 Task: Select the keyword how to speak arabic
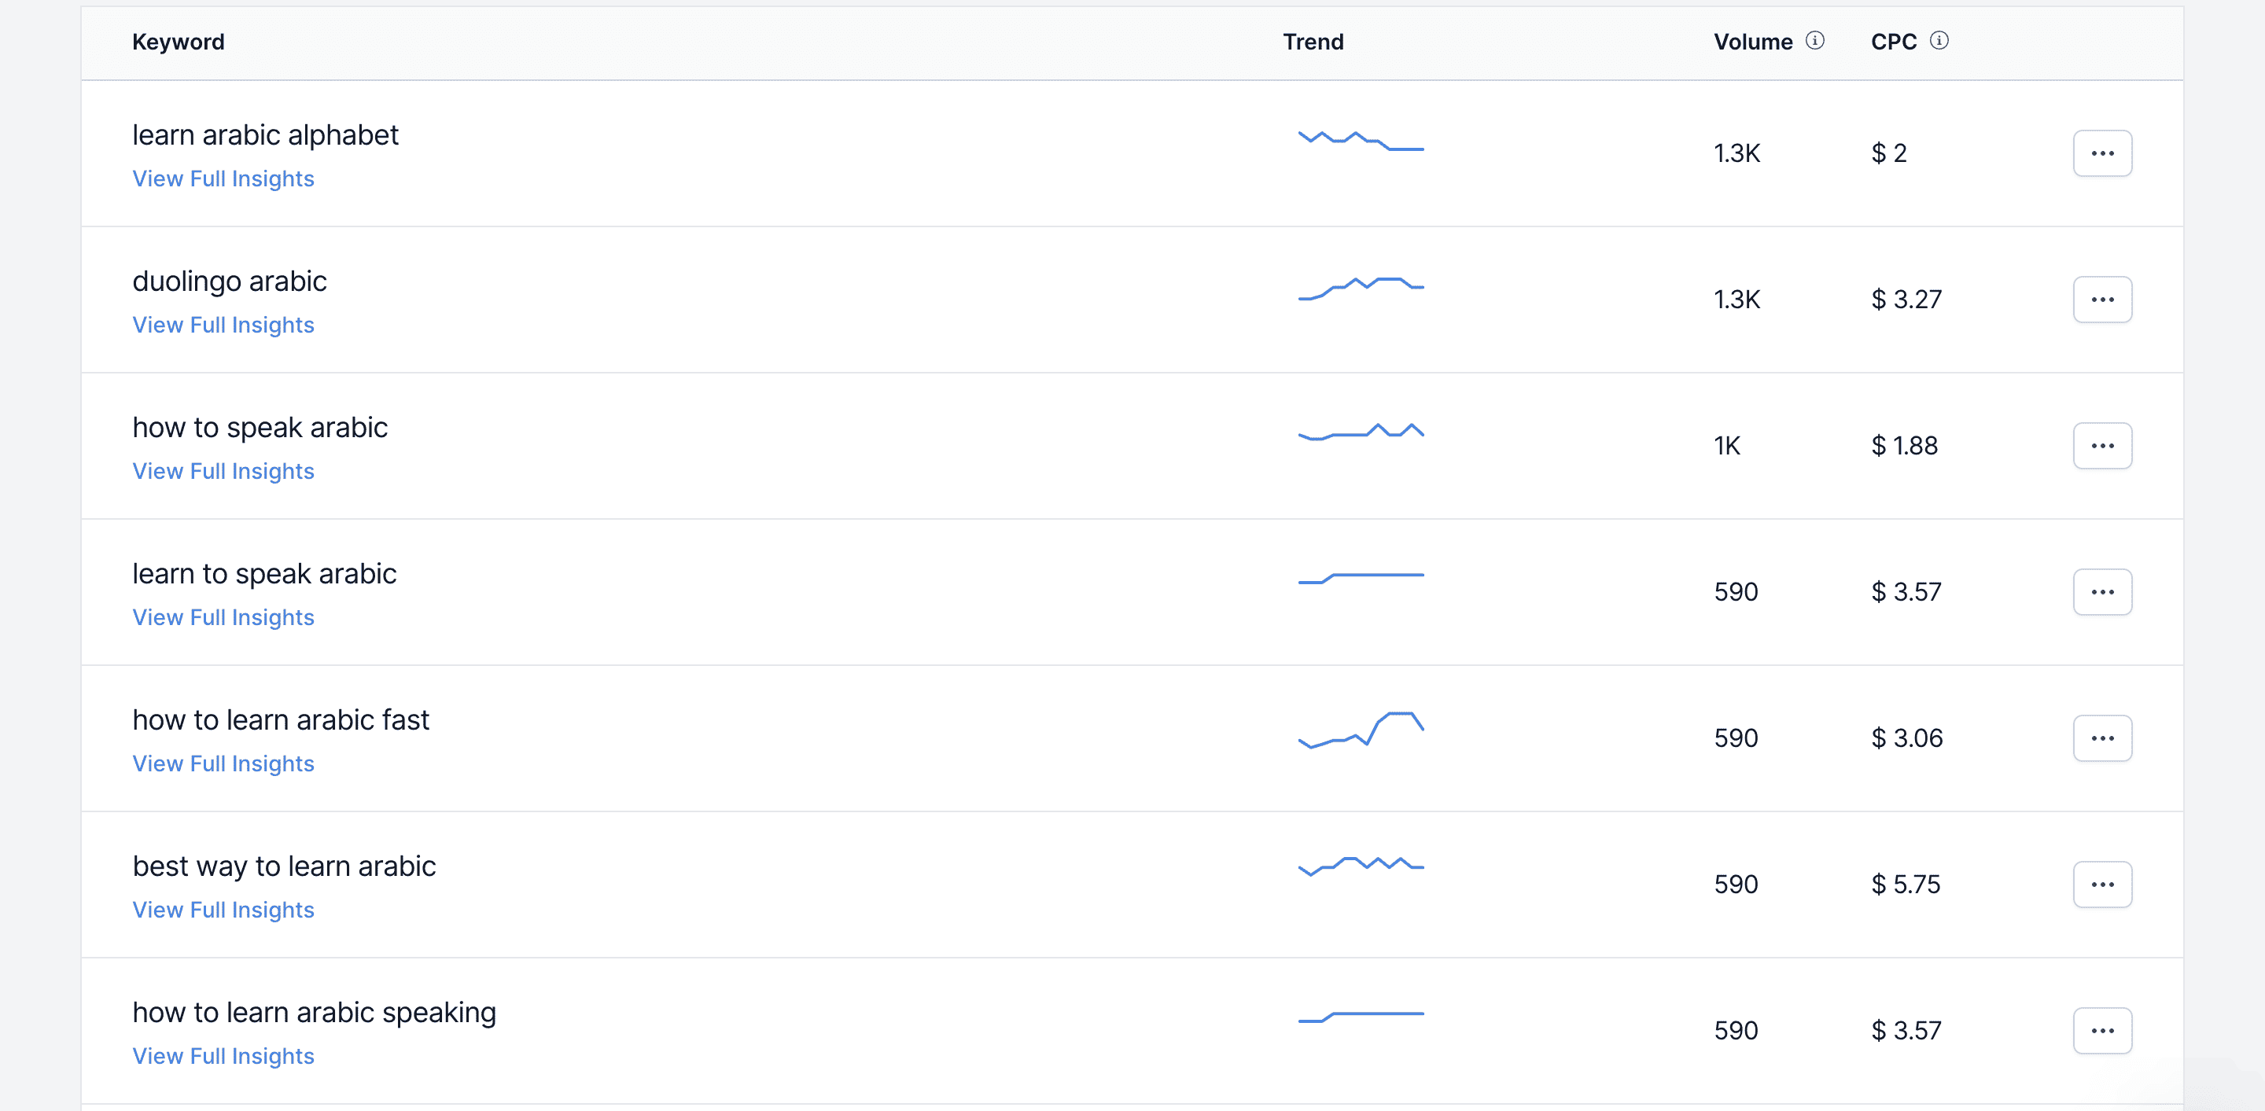[x=260, y=427]
